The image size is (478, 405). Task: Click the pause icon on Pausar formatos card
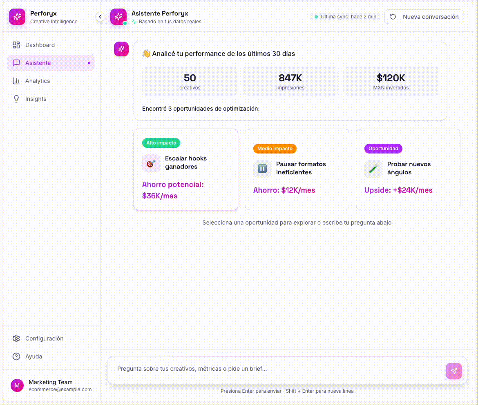(x=262, y=169)
